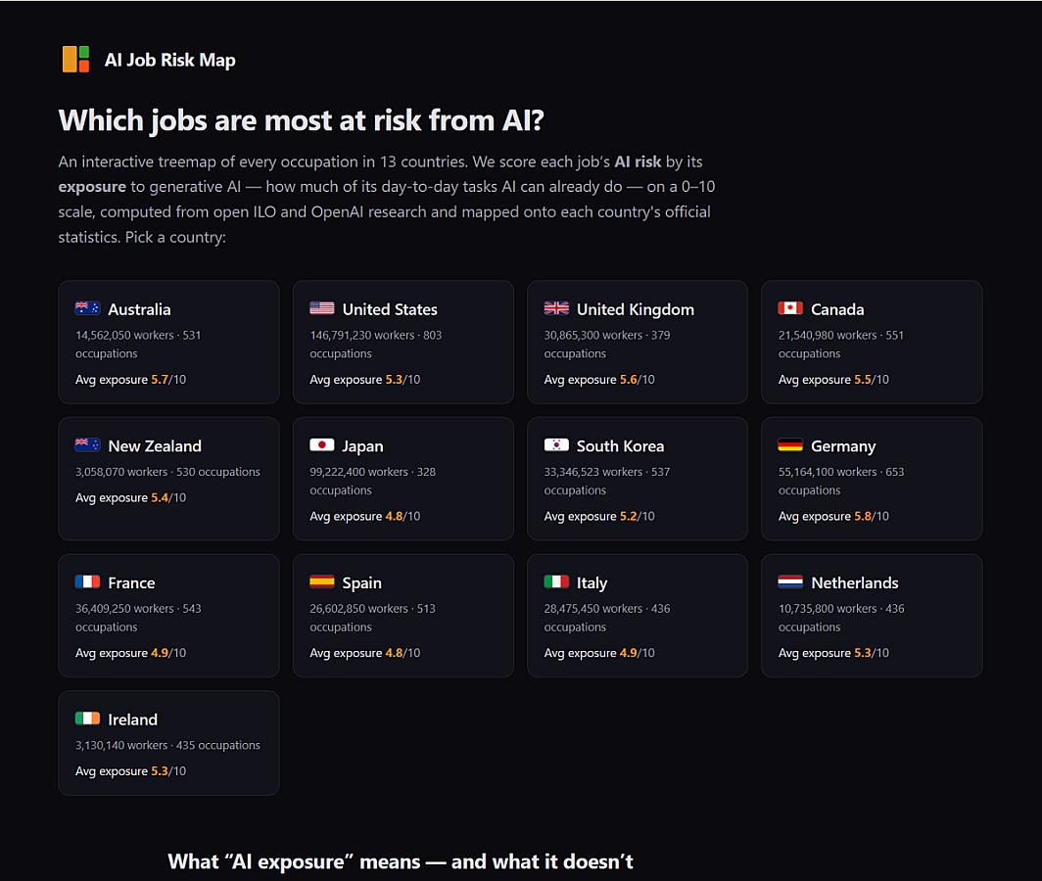The image size is (1042, 881).
Task: Open the France card title
Action: click(131, 583)
